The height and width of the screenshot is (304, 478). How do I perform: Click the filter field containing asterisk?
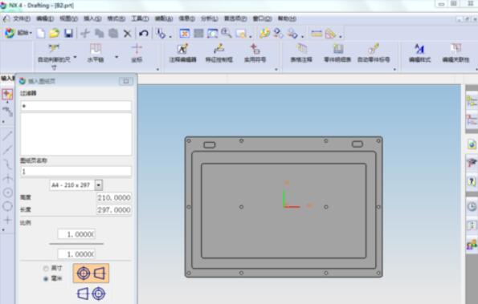click(76, 106)
